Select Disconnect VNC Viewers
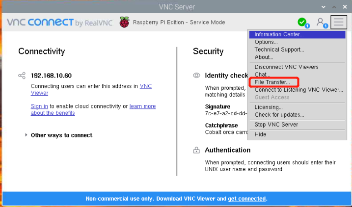 point(297,67)
